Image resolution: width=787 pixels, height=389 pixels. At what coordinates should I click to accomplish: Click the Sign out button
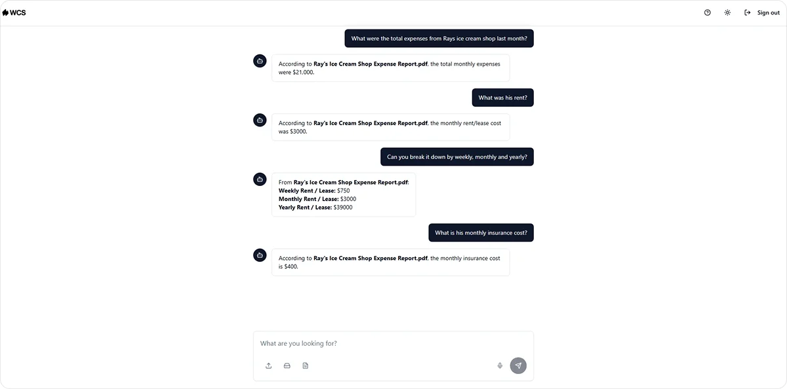pyautogui.click(x=762, y=12)
